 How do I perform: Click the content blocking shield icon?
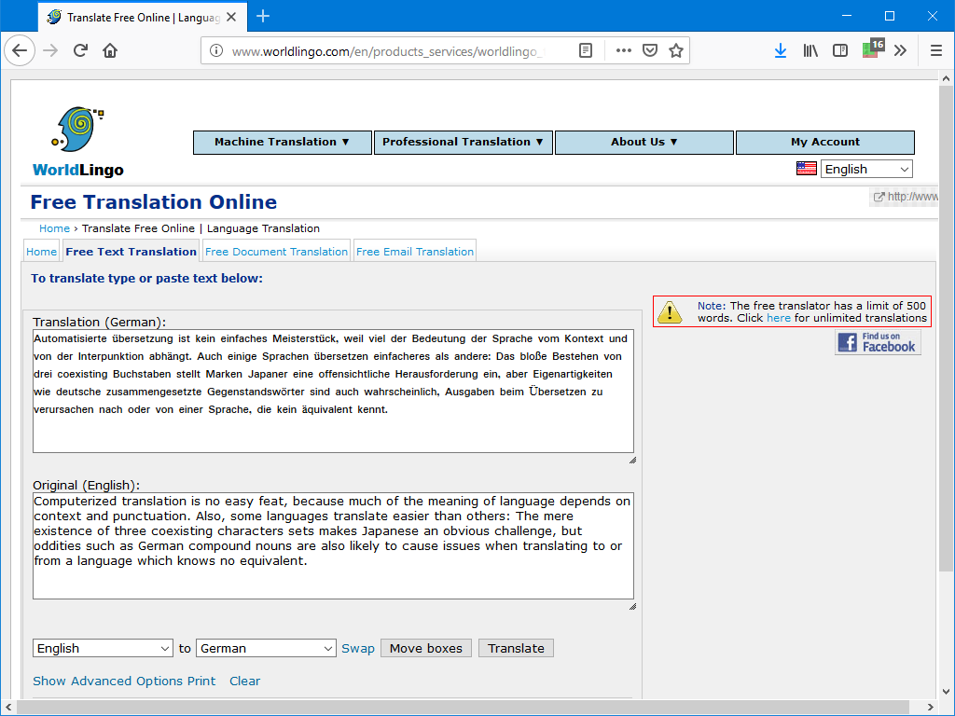coord(649,50)
